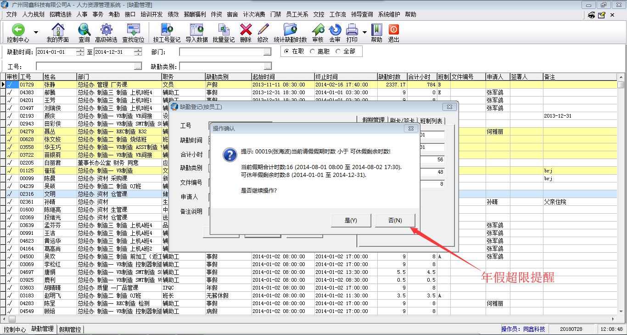The image size is (627, 335).
Task: Open 我的界面 home icon
Action: click(58, 30)
